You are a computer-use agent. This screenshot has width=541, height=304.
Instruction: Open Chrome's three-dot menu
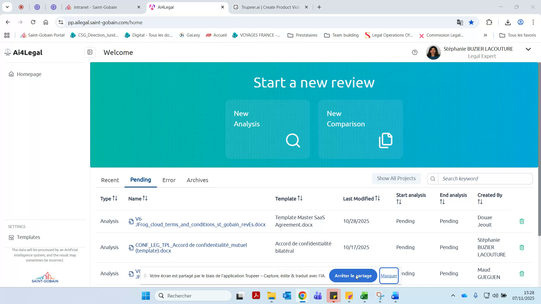533,22
